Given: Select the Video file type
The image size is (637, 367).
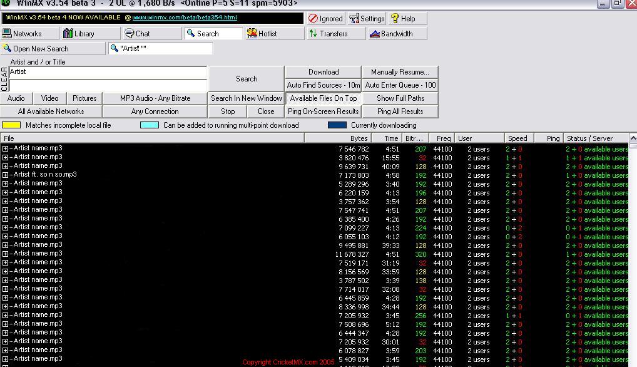Looking at the screenshot, I should [49, 98].
